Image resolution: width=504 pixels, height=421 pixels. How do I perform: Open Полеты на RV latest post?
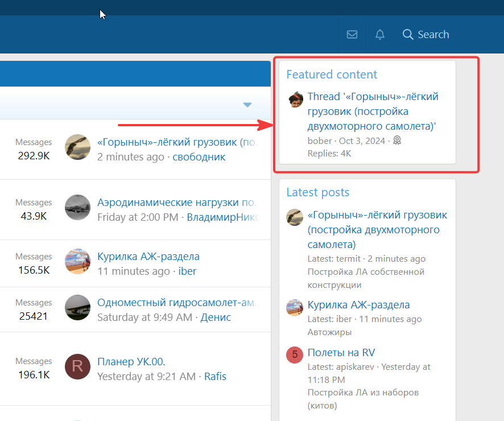click(341, 353)
